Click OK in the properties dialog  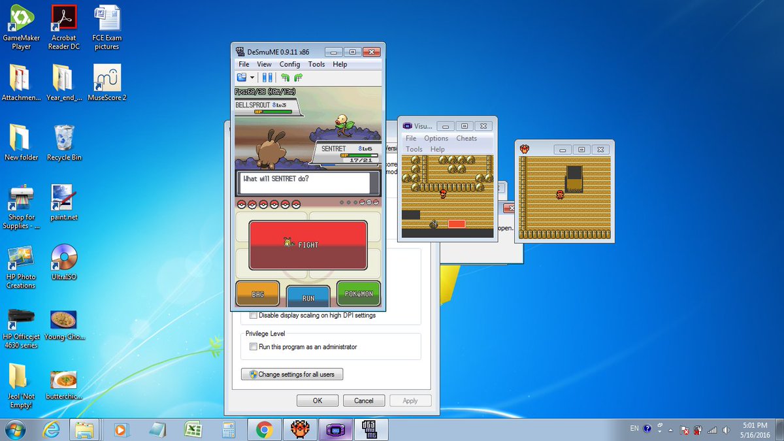pos(318,400)
